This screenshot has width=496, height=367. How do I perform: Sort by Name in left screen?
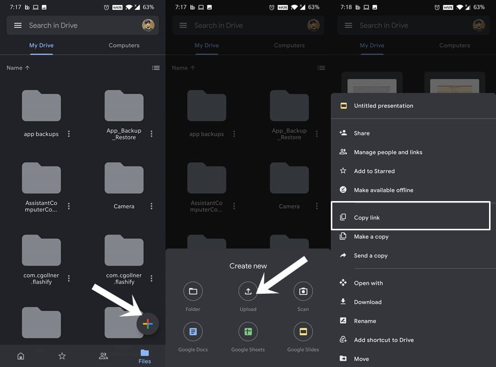[x=18, y=68]
